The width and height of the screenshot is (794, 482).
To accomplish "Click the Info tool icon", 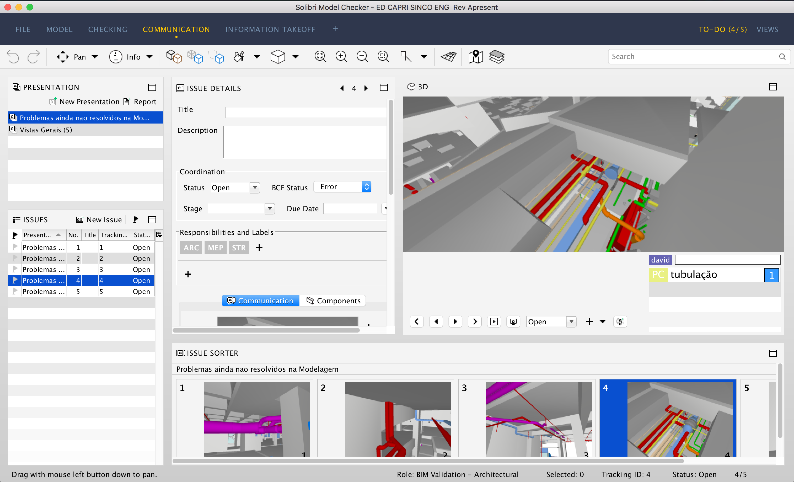I will tap(116, 57).
